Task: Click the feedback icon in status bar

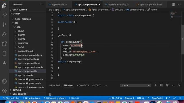Action: 175,98
